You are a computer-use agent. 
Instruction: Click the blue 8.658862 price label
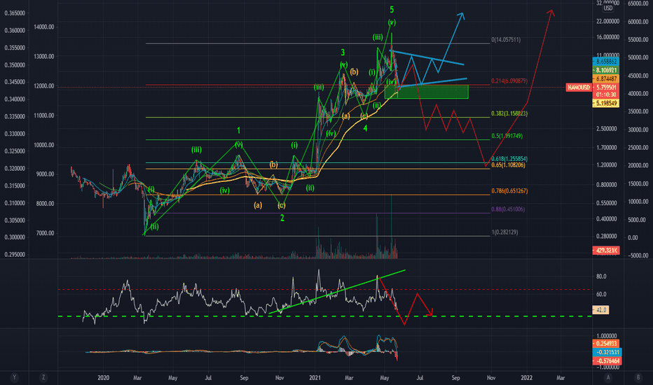point(606,61)
